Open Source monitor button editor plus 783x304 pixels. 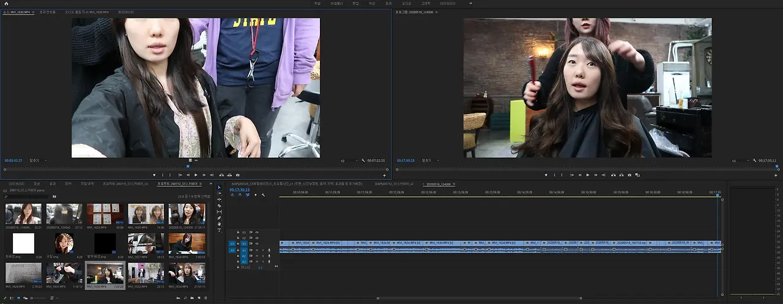click(384, 175)
